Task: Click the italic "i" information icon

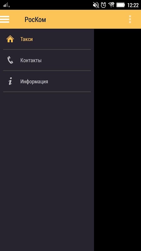Action: tap(10, 81)
